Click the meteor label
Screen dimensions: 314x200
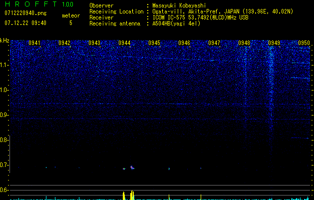(x=71, y=15)
